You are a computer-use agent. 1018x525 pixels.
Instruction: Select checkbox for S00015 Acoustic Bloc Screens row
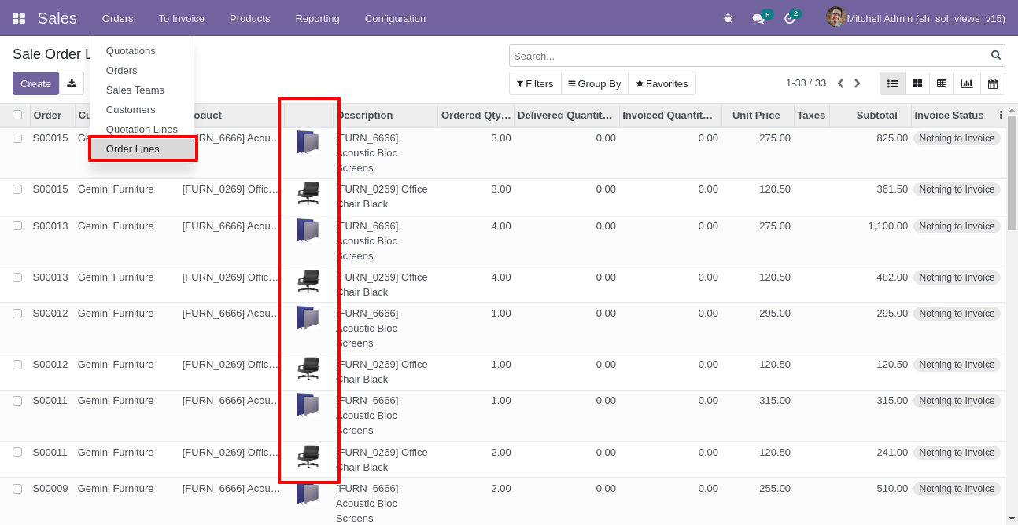[17, 138]
